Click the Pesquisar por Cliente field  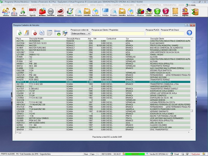(118, 34)
